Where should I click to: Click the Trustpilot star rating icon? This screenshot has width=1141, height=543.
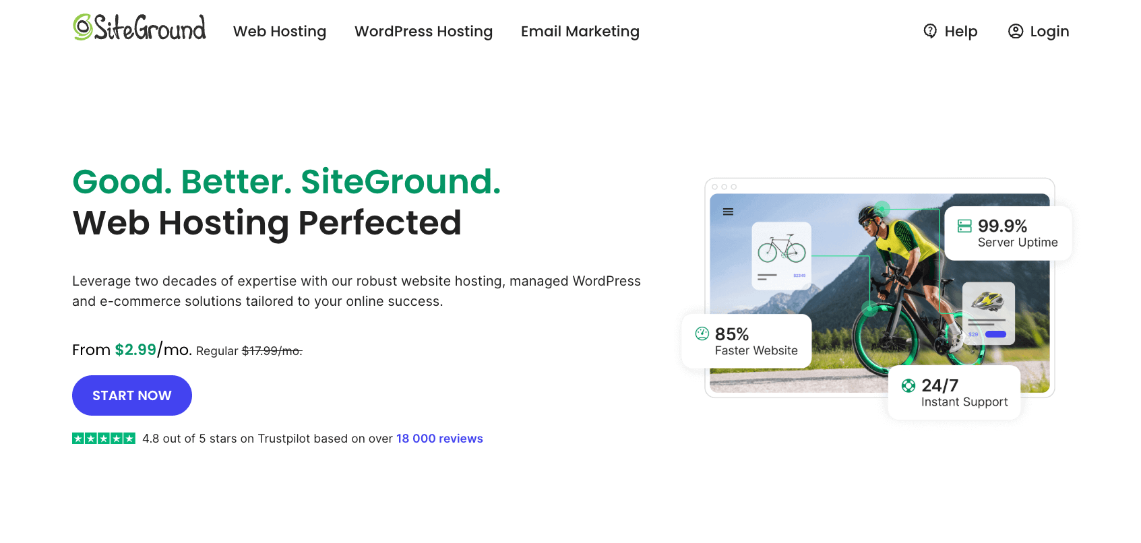coord(104,438)
